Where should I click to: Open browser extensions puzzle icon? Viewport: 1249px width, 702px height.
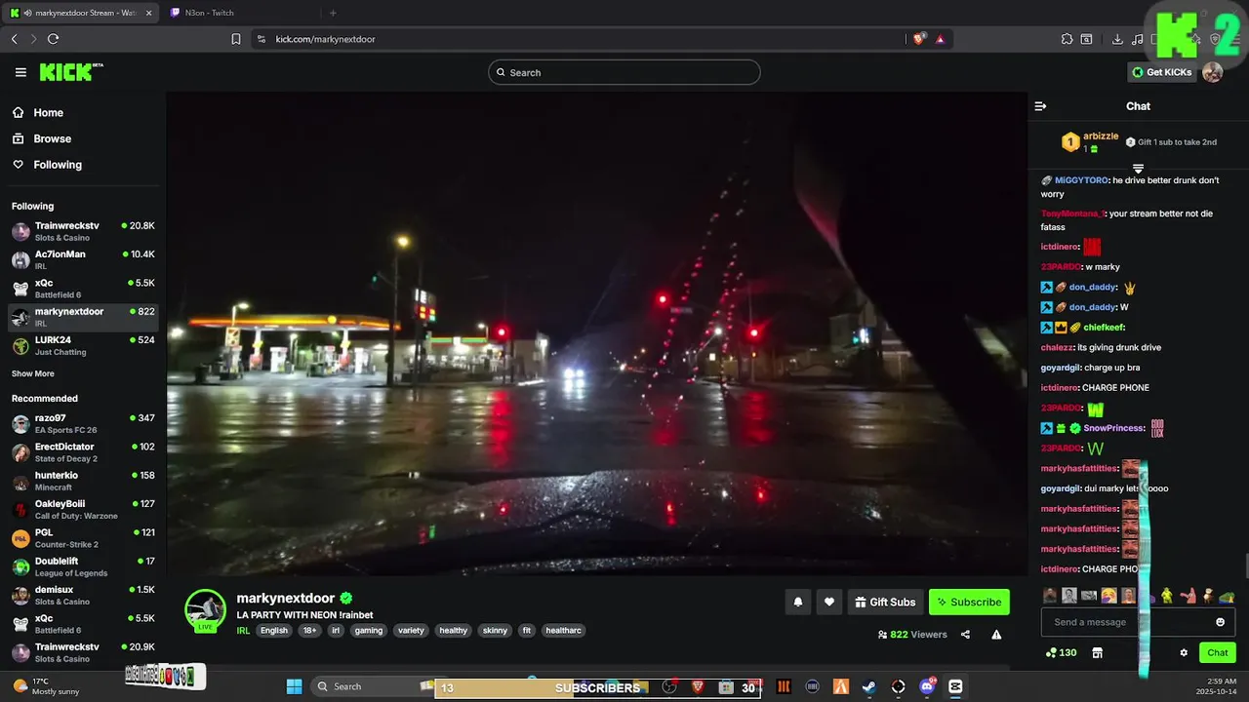coord(1067,39)
